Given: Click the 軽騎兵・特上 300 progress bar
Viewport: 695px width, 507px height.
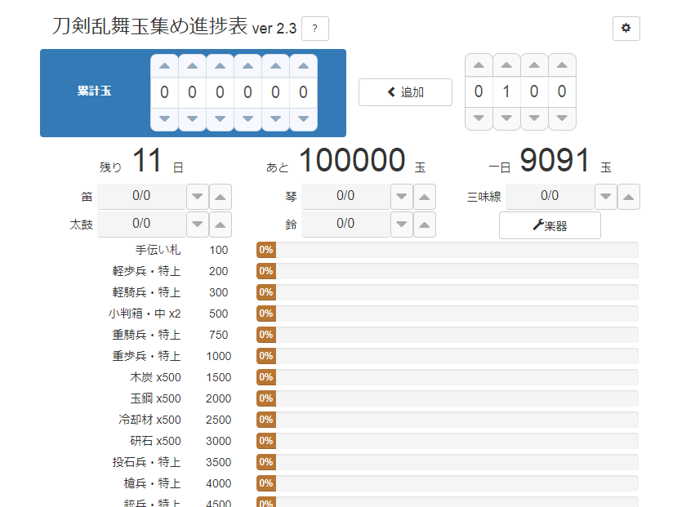Looking at the screenshot, I should pyautogui.click(x=448, y=292).
